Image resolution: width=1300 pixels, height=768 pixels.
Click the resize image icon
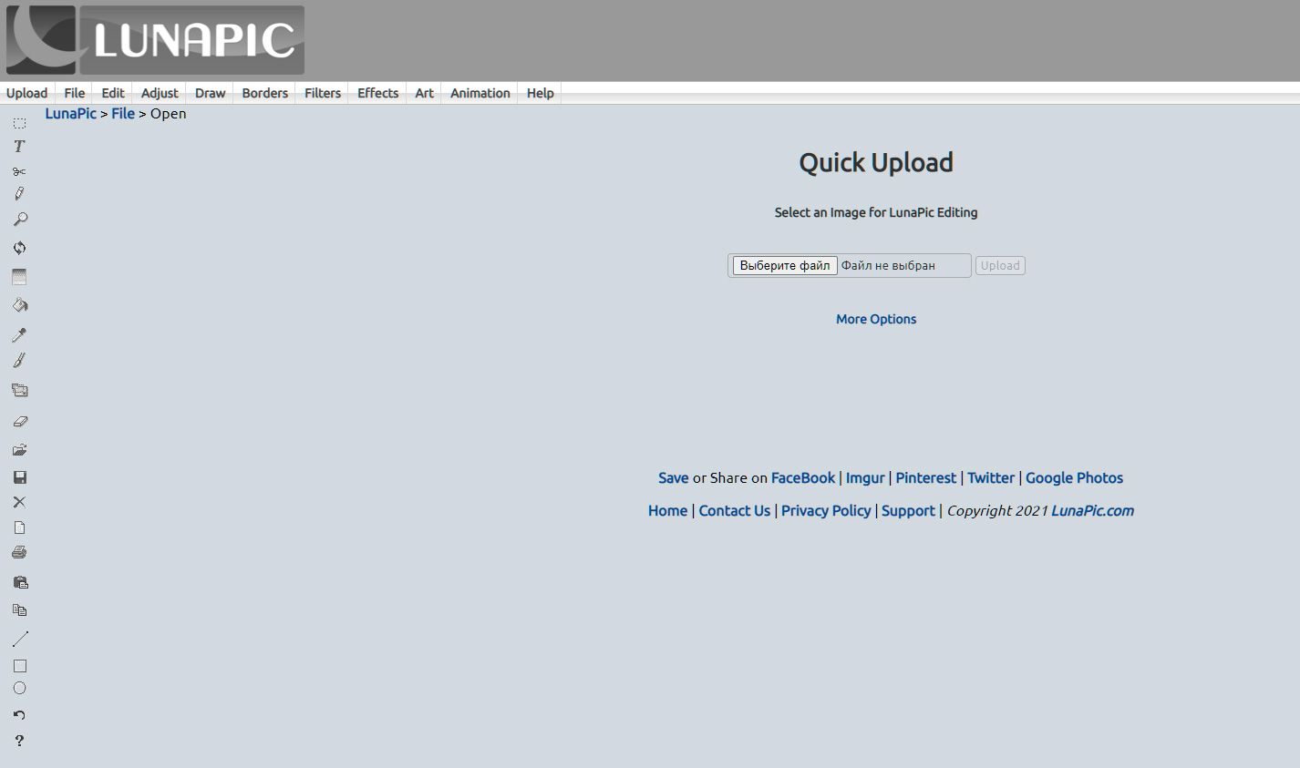[x=19, y=390]
